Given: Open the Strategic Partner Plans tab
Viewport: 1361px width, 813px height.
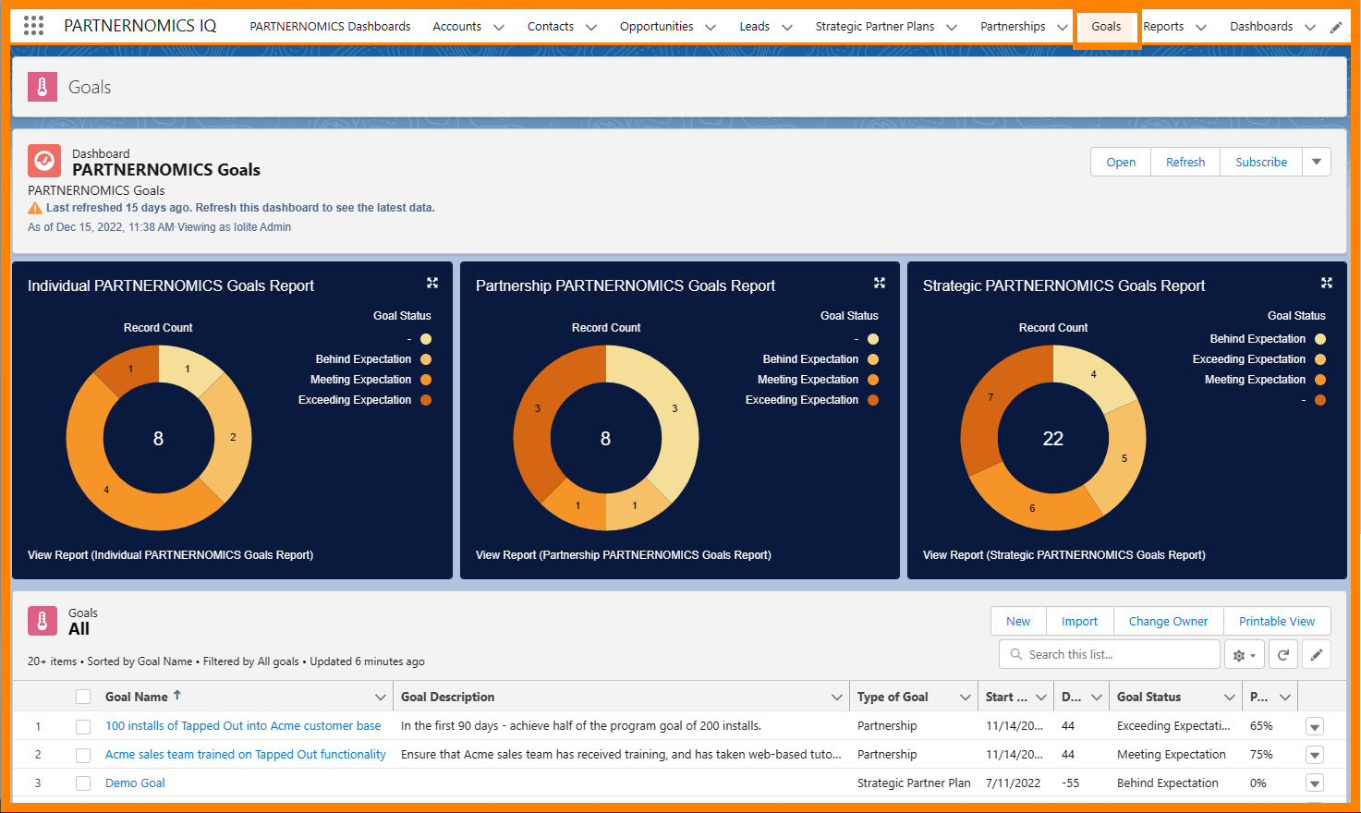Looking at the screenshot, I should pos(874,27).
